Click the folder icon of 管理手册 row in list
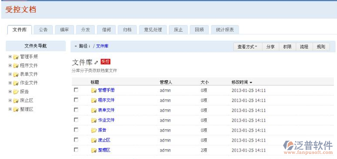The image size is (337, 159). tap(94, 90)
